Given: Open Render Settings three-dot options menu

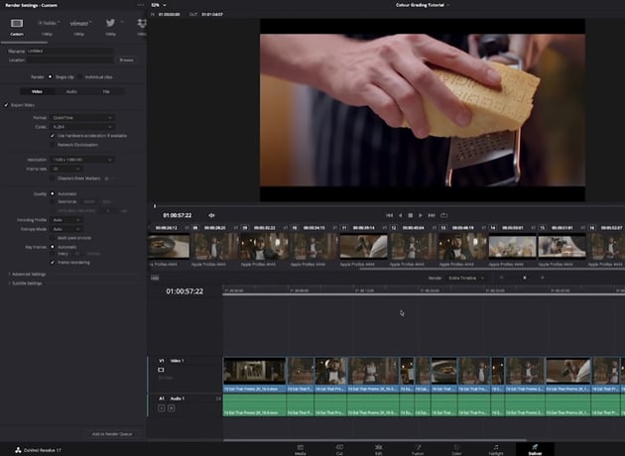Looking at the screenshot, I should tap(140, 5).
